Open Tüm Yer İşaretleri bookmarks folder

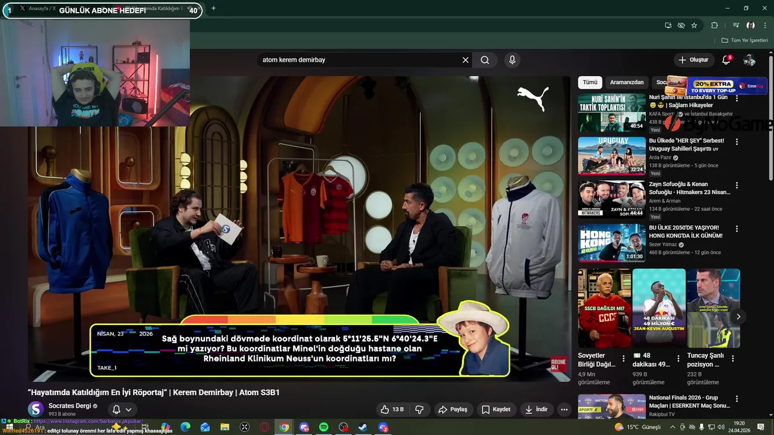click(x=744, y=40)
